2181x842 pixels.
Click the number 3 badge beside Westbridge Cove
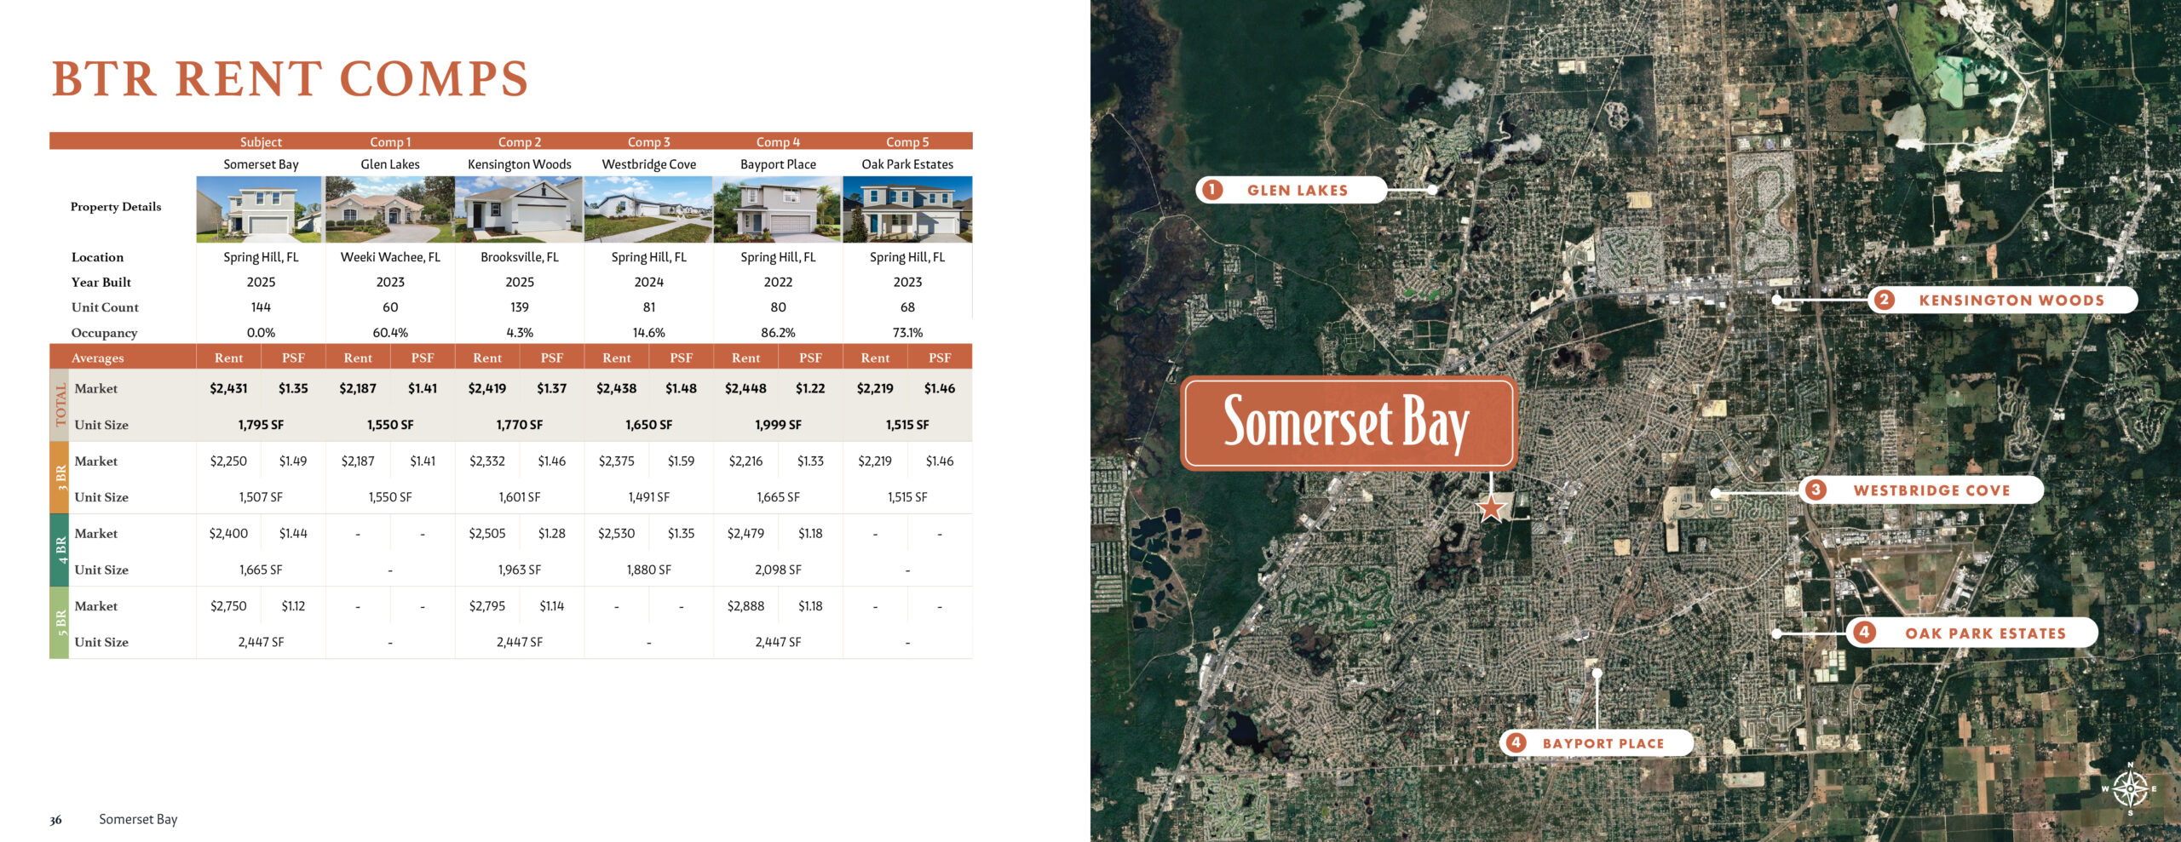pyautogui.click(x=1816, y=490)
